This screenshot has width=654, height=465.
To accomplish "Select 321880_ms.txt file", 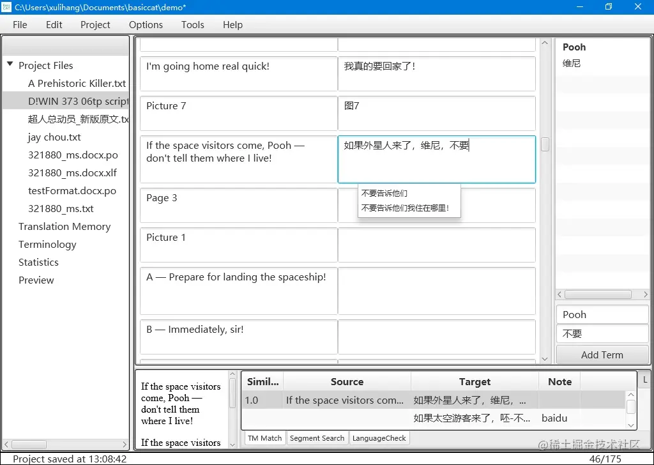I will 61,209.
